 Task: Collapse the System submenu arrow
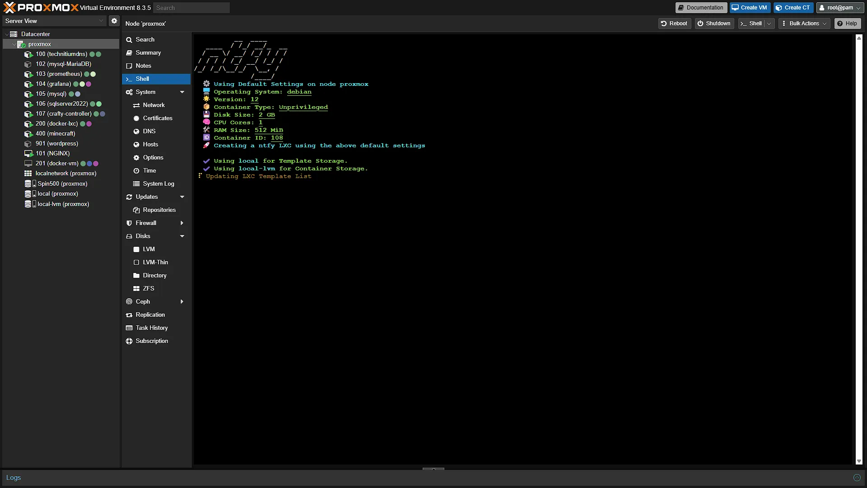[x=182, y=92]
